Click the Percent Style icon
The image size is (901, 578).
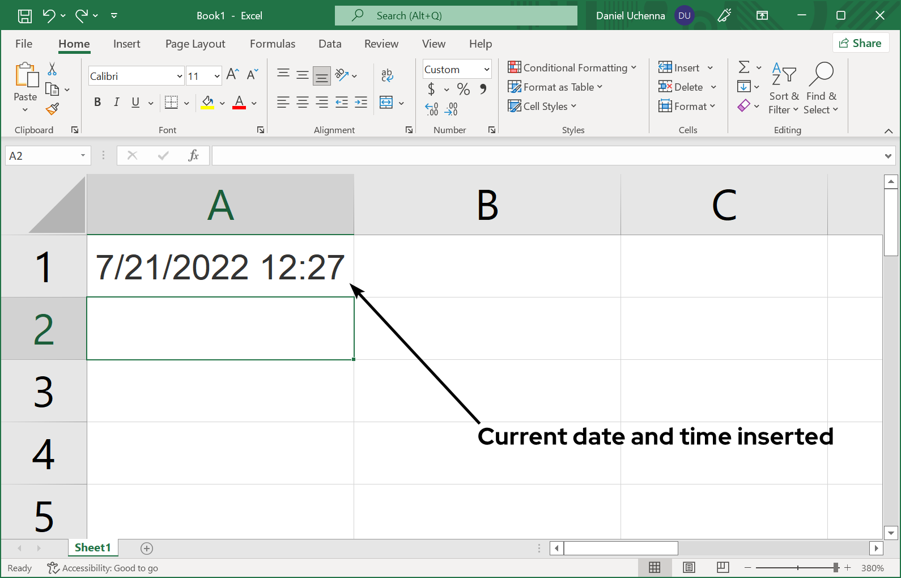[463, 89]
